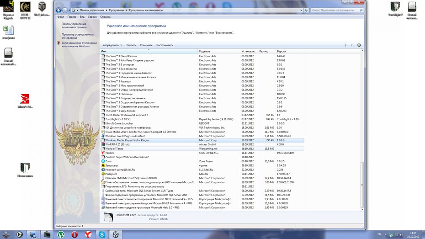Expand the 'Упорядочить' dropdown
The image size is (425, 239).
tap(112, 45)
